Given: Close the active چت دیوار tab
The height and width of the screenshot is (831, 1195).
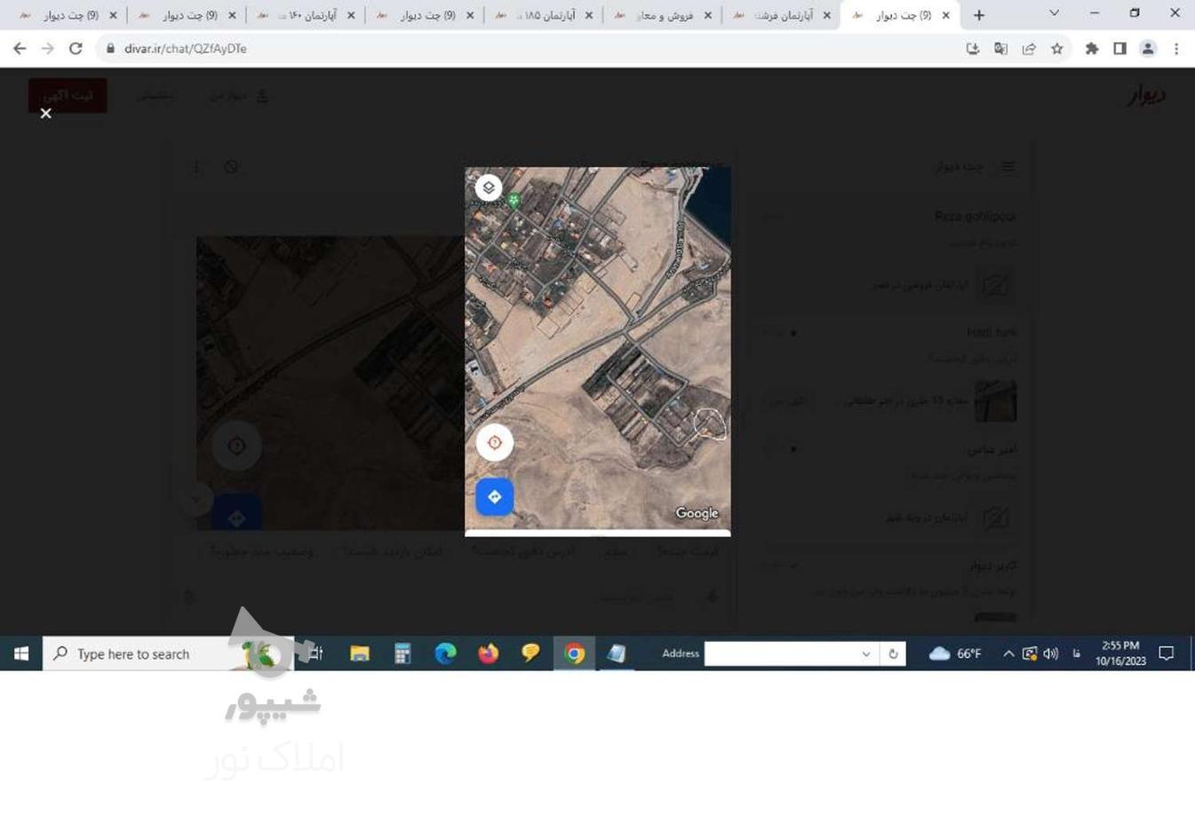Looking at the screenshot, I should pos(945,15).
